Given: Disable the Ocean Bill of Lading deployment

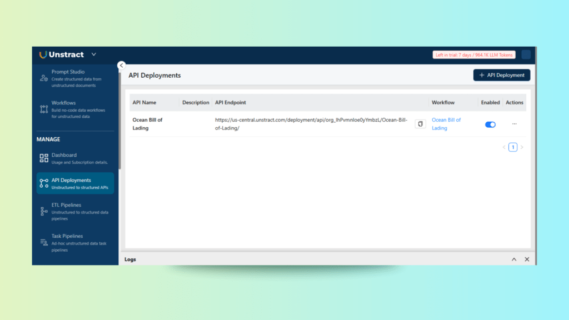Looking at the screenshot, I should tap(490, 124).
